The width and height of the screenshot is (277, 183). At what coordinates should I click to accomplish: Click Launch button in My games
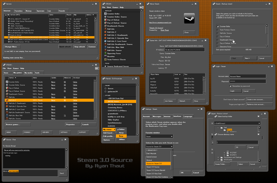tap(89, 125)
